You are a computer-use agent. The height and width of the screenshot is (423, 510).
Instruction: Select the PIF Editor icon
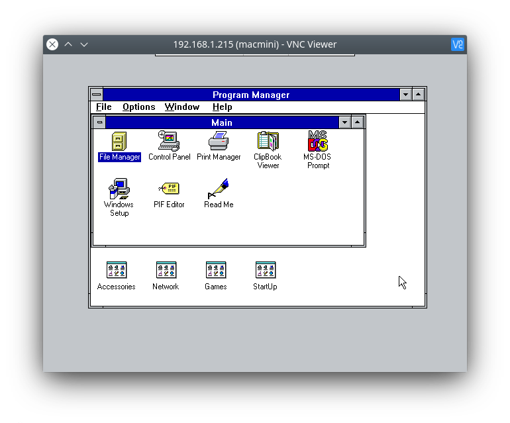pyautogui.click(x=169, y=189)
